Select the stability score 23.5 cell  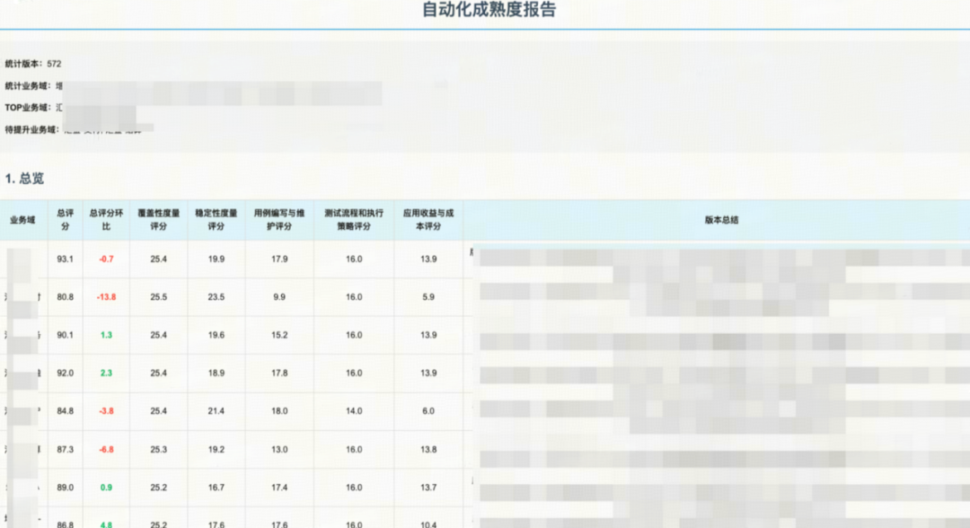[x=216, y=297]
